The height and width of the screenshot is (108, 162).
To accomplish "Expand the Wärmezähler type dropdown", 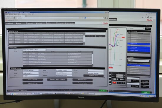I will tap(138, 61).
